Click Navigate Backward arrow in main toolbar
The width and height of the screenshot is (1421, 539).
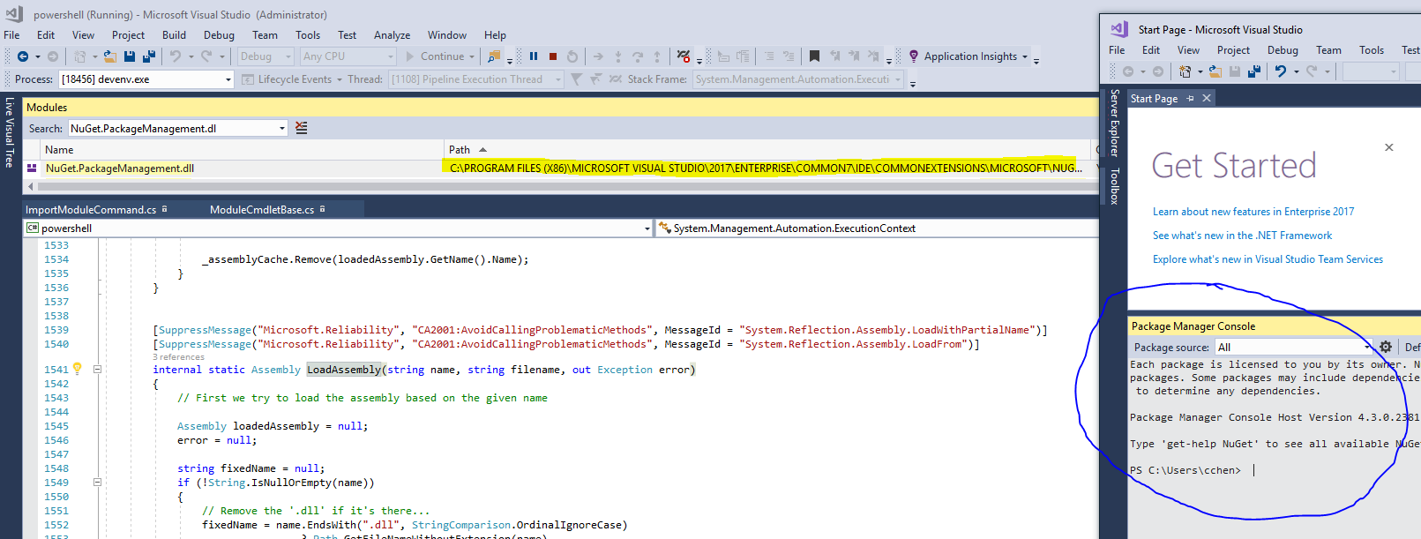tap(23, 56)
